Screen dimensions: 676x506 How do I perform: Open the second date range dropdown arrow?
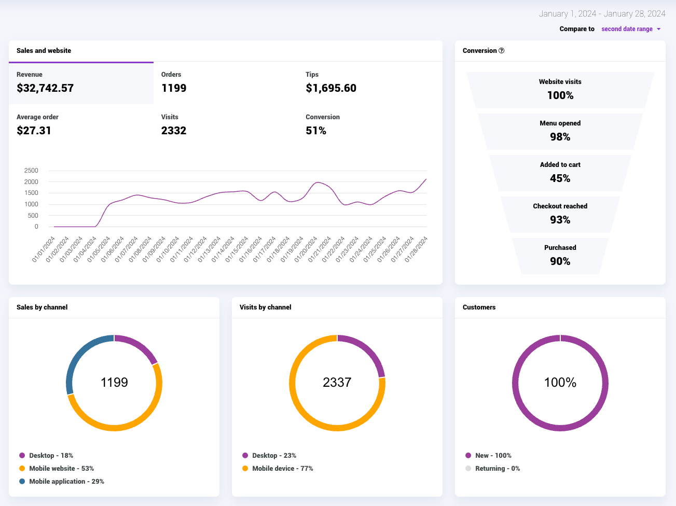659,29
